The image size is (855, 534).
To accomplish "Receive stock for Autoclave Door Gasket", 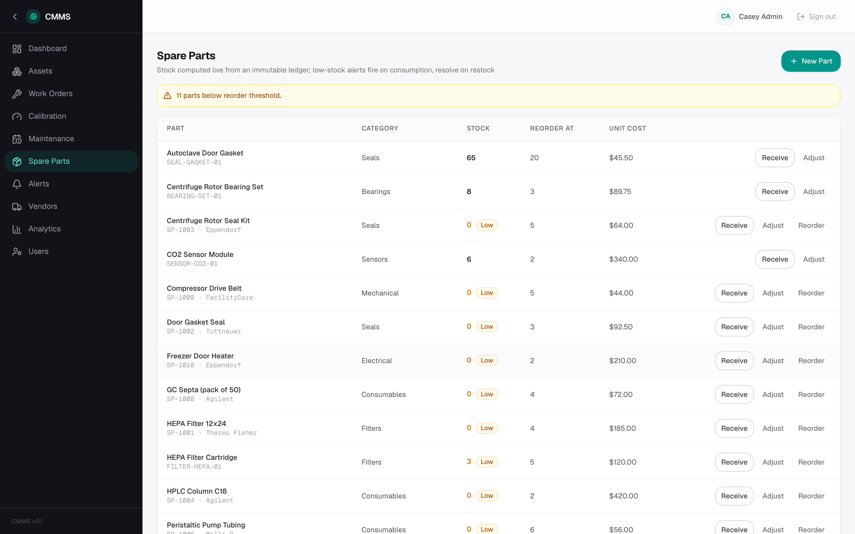I will click(775, 158).
